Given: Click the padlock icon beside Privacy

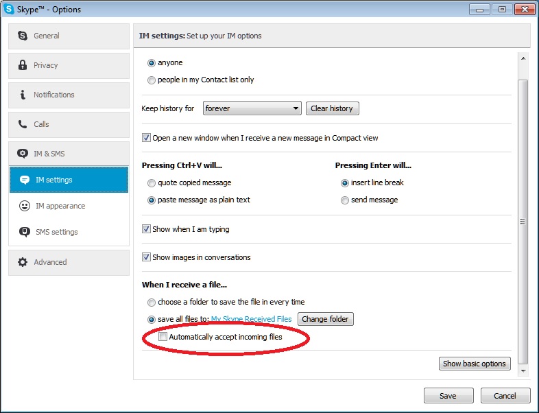Looking at the screenshot, I should point(23,65).
